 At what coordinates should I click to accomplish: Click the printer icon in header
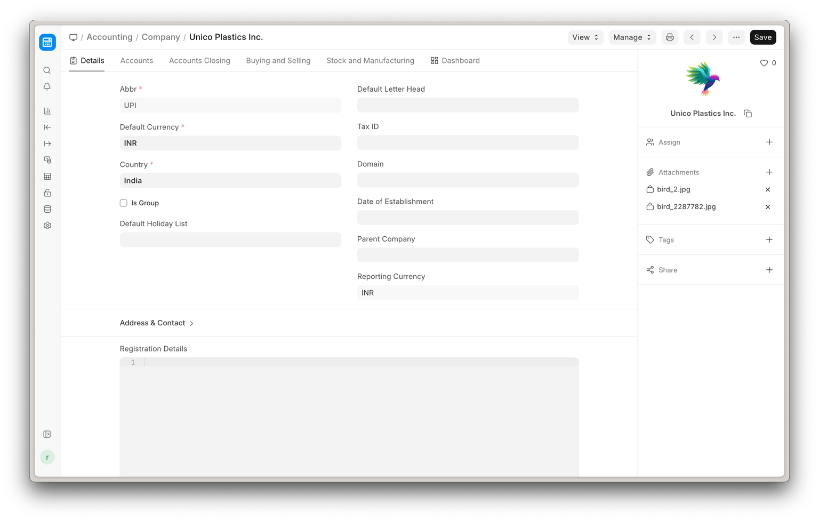click(x=670, y=37)
